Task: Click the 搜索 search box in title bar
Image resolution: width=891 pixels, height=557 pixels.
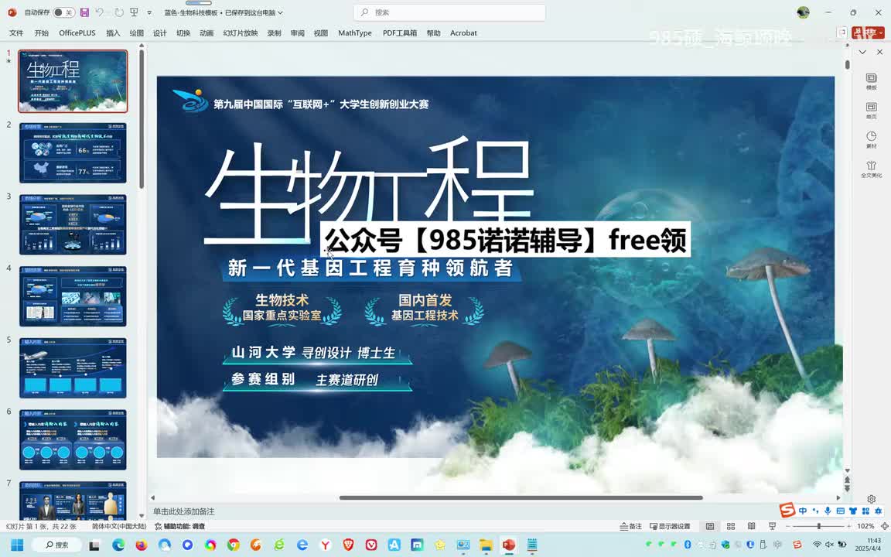Action: click(x=449, y=12)
